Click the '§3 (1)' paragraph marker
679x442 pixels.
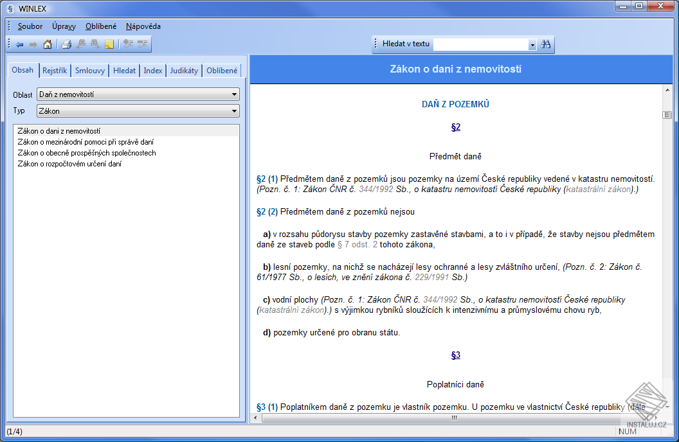click(267, 407)
